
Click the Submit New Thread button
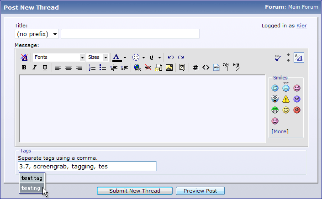(134, 191)
